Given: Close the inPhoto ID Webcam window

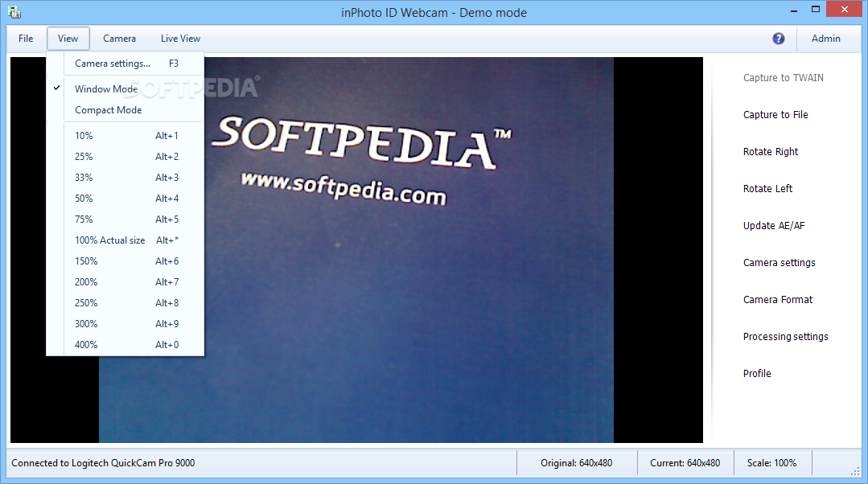Looking at the screenshot, I should 844,10.
